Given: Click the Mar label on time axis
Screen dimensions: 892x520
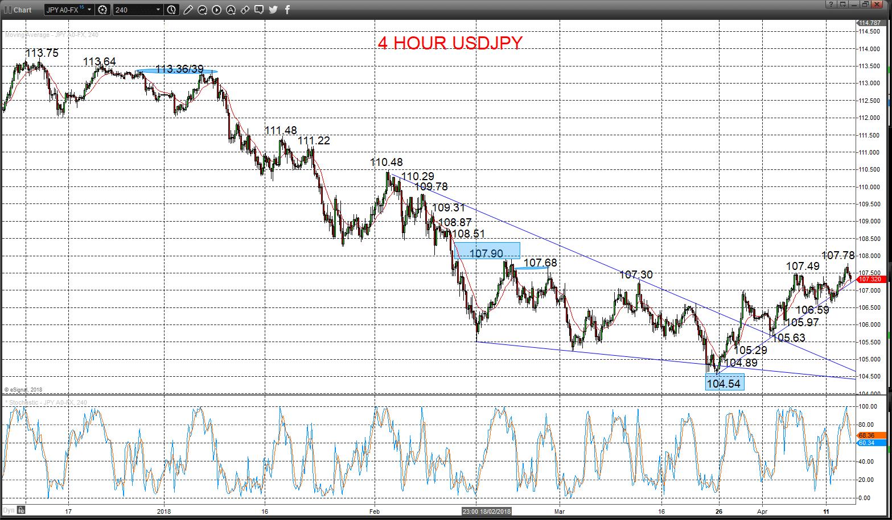Looking at the screenshot, I should pyautogui.click(x=560, y=511).
